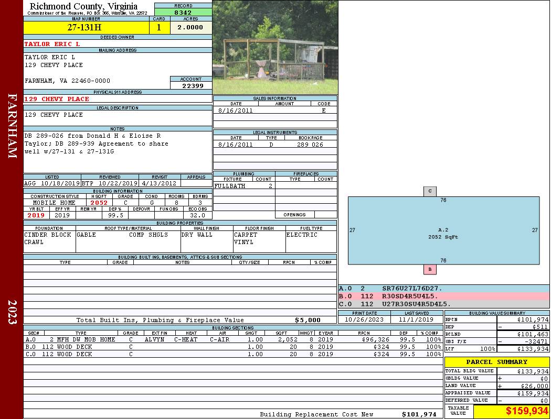Click the acres value 2.0000
The width and height of the screenshot is (551, 419).
click(x=191, y=27)
